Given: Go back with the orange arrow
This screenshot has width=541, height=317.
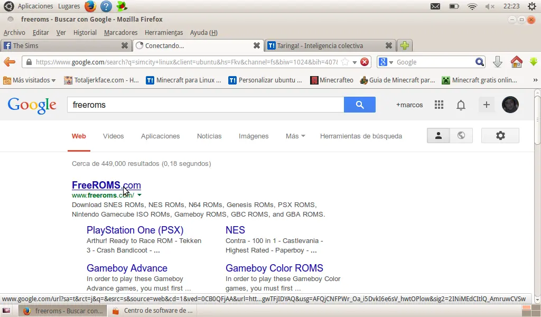Looking at the screenshot, I should click(10, 62).
